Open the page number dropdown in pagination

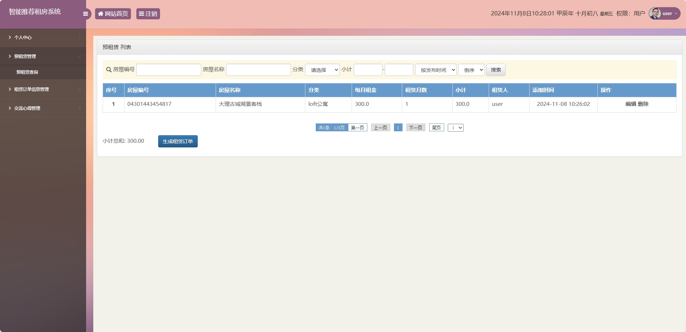(x=456, y=127)
